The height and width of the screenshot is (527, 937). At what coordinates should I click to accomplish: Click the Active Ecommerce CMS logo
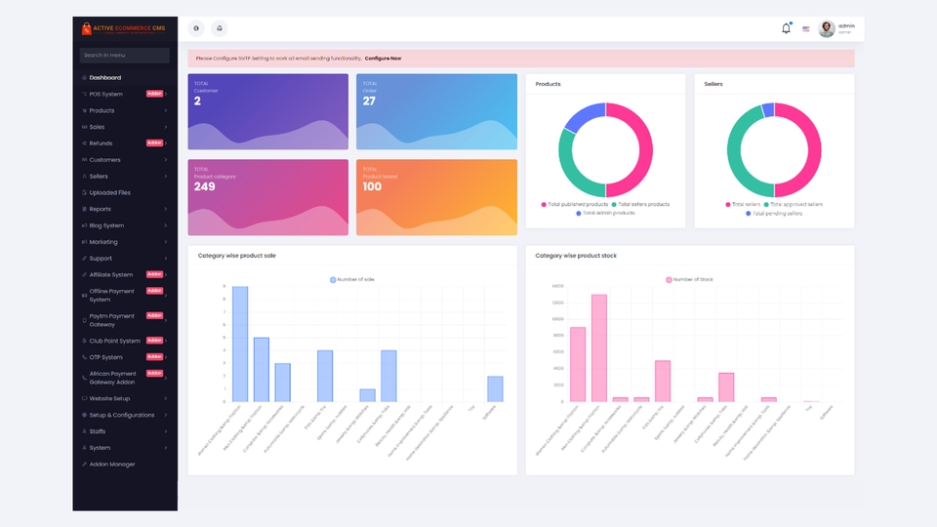tap(124, 28)
